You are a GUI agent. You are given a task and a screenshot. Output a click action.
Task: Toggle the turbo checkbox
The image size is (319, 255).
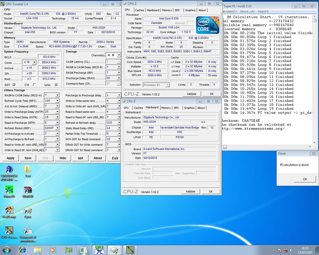(56, 85)
